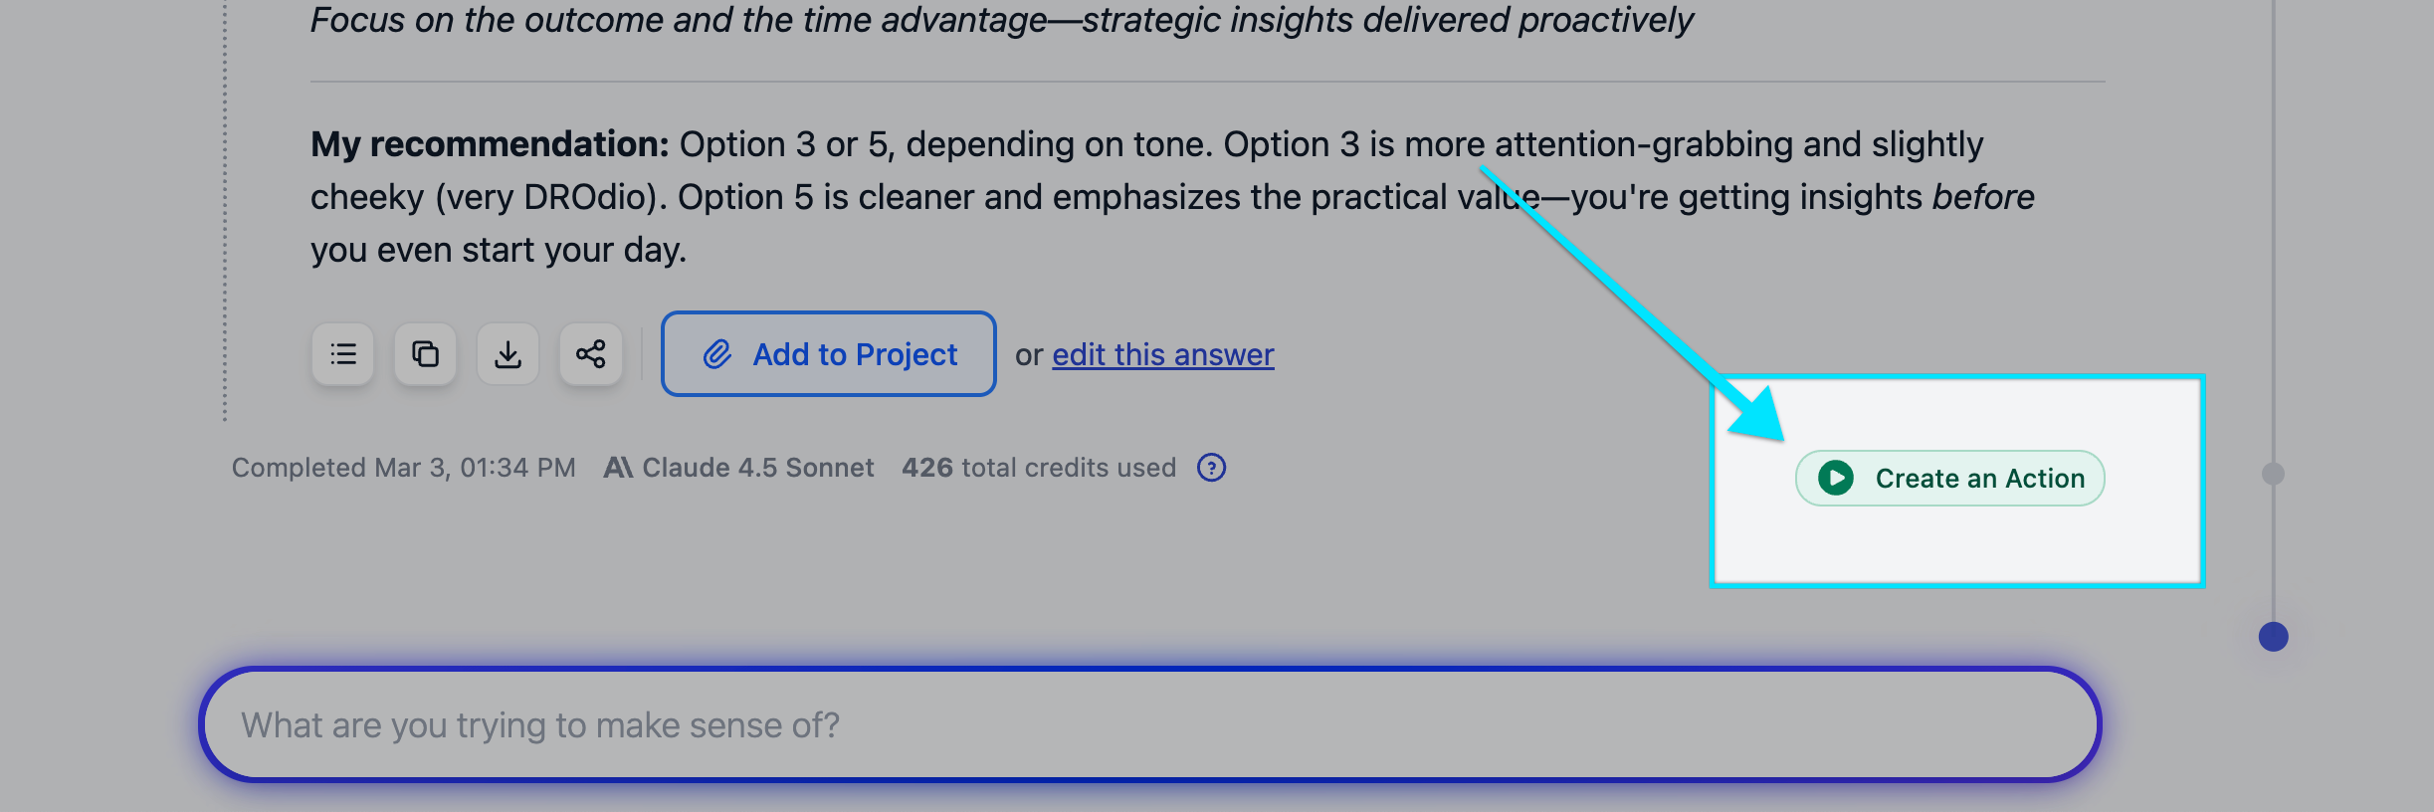
Task: Focus the 'What are you trying to make sense of?' field
Action: pos(1149,725)
